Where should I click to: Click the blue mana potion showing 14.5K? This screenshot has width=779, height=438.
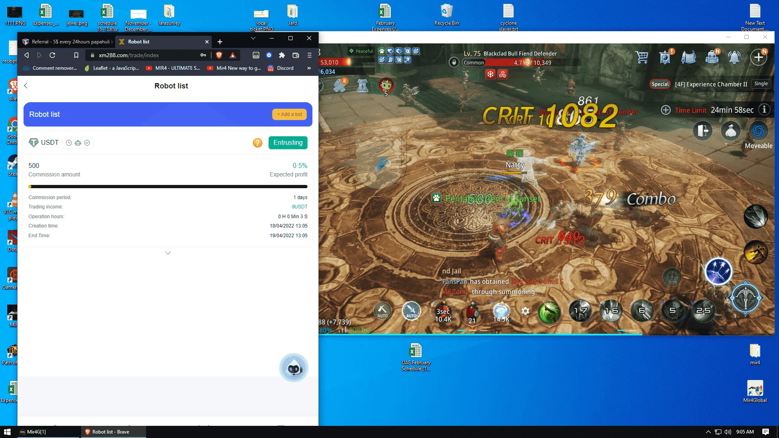pyautogui.click(x=501, y=312)
